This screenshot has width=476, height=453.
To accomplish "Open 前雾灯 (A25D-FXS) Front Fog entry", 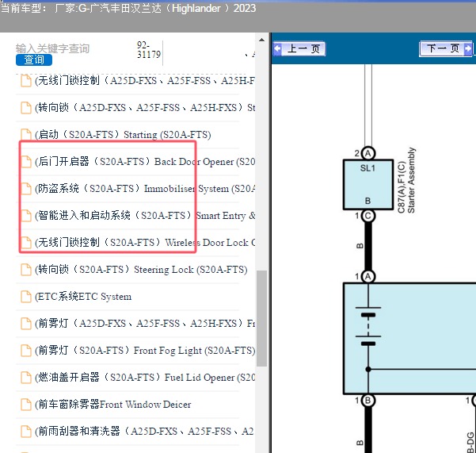I will tap(144, 324).
